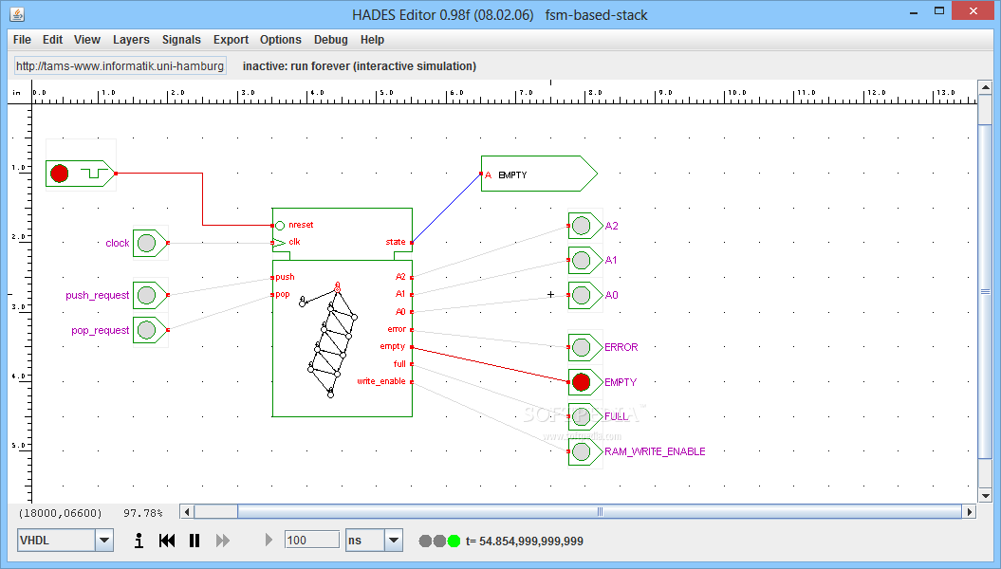
Task: Click the horizontal scrollbar right arrow
Action: pos(970,511)
